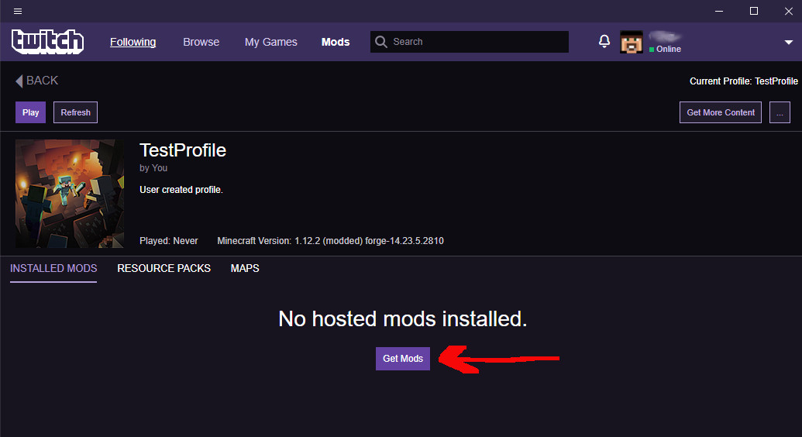Click the TestProfile cover thumbnail
Screen dimensions: 802x437
point(70,194)
